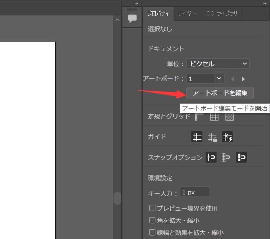Click the lock guides icon
Viewport: 270px width, 239px height.
pyautogui.click(x=212, y=137)
